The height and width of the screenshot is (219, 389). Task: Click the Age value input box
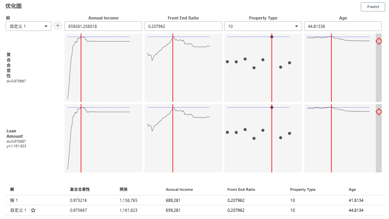click(x=342, y=26)
